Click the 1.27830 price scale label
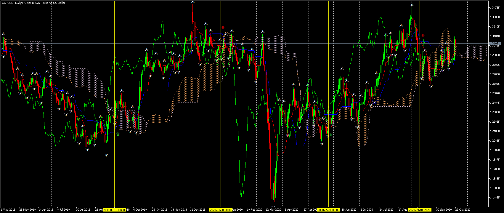 tap(495, 74)
